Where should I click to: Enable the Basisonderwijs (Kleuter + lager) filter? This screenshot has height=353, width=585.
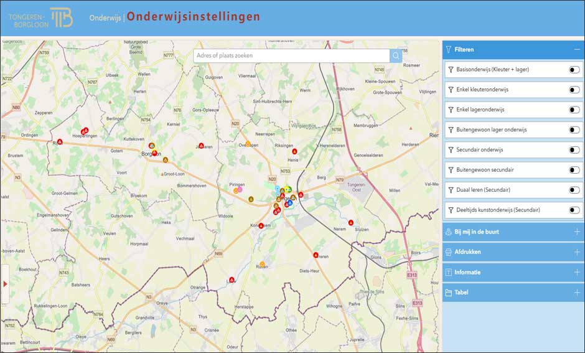pos(574,70)
